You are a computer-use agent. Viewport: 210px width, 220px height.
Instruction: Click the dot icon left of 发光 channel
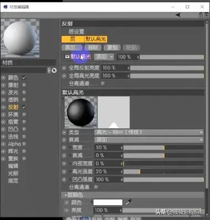tap(3, 92)
